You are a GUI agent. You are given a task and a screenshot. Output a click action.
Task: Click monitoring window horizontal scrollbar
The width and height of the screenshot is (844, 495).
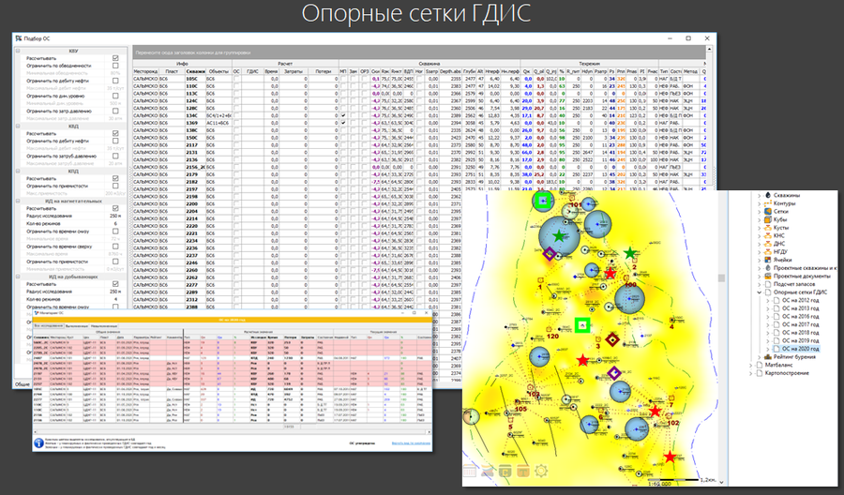(232, 431)
